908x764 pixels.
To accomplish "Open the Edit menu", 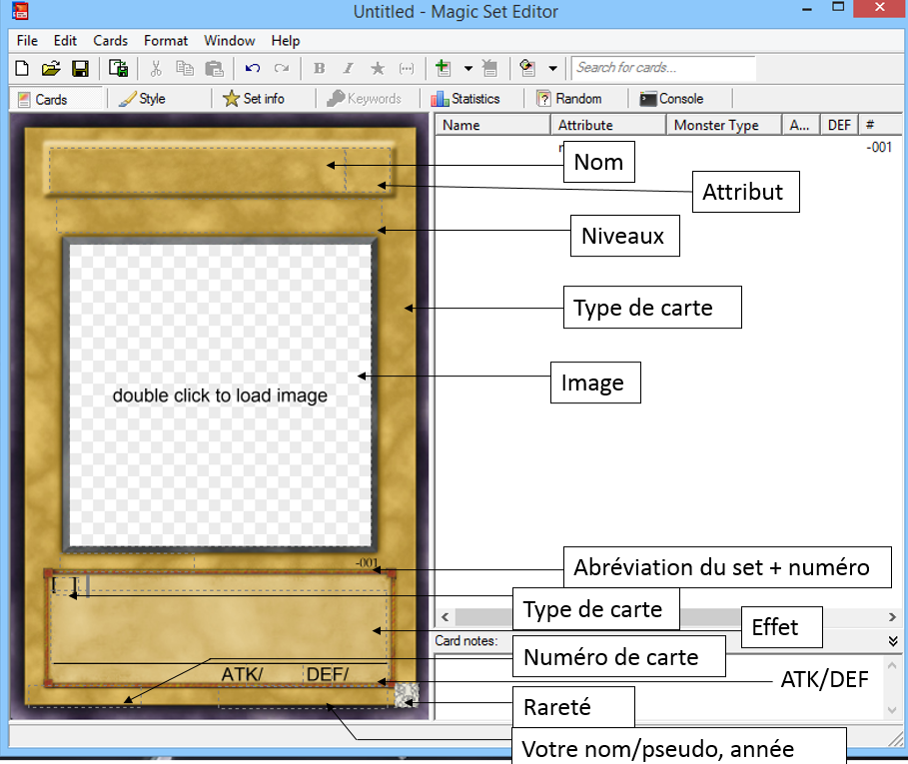I will coord(65,41).
